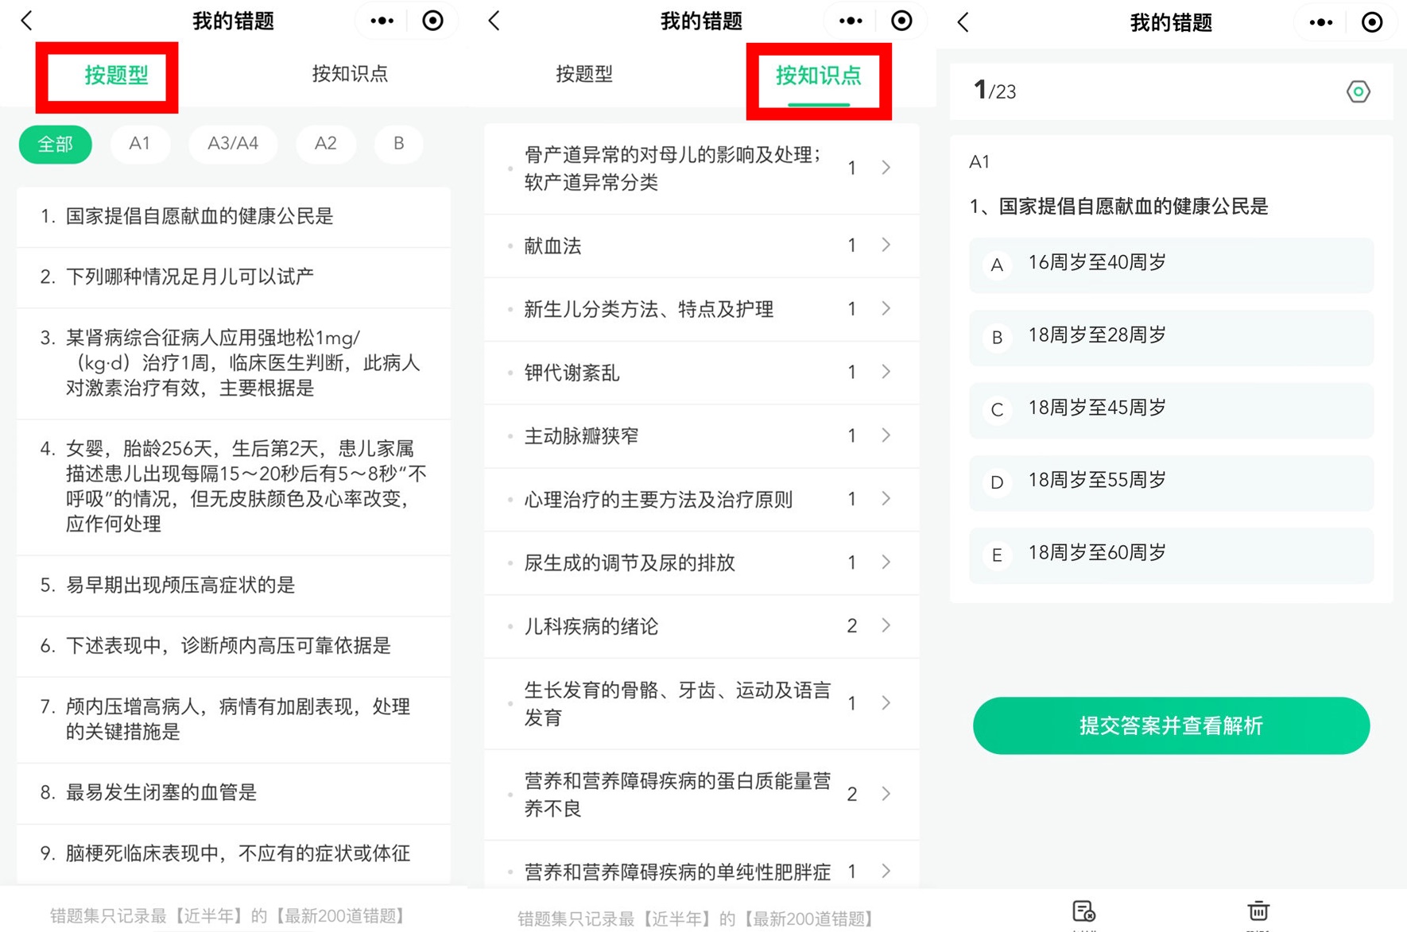Open three-dot menu above the 按知识点 tab
Viewport: 1407px width, 932px height.
(x=850, y=21)
